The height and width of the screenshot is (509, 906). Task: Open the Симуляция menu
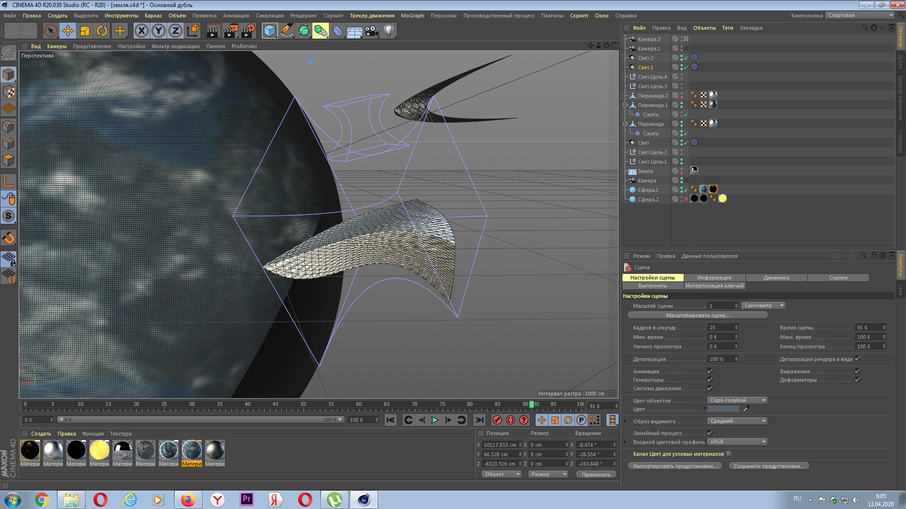pos(269,16)
